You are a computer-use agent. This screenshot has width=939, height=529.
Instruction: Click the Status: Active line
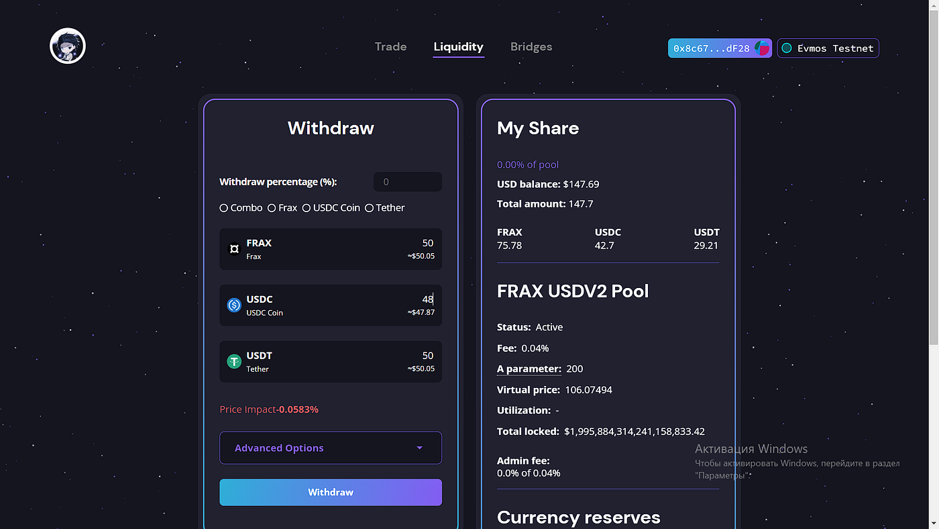pos(530,327)
